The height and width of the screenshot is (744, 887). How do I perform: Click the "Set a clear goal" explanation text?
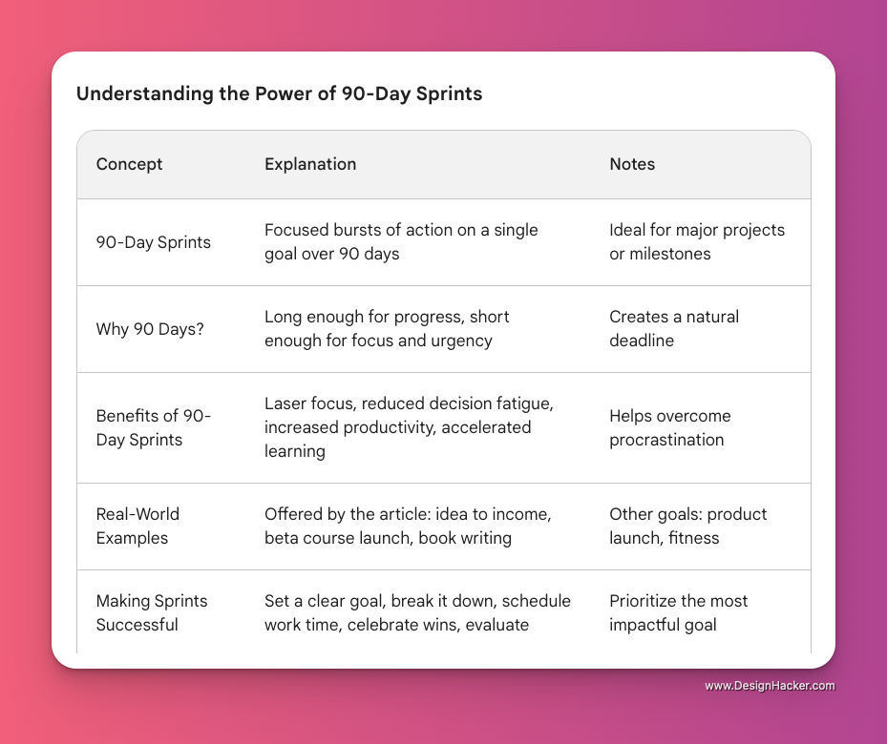pos(417,612)
